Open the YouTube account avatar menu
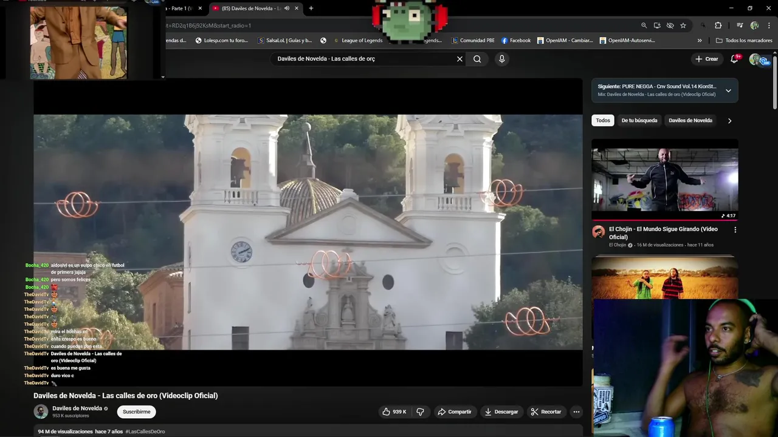Screen dimensions: 778x437 click(x=756, y=59)
